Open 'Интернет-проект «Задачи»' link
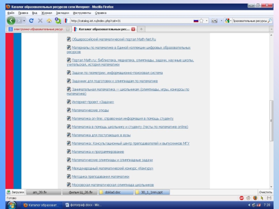The height and width of the screenshot is (209, 279). (93, 102)
